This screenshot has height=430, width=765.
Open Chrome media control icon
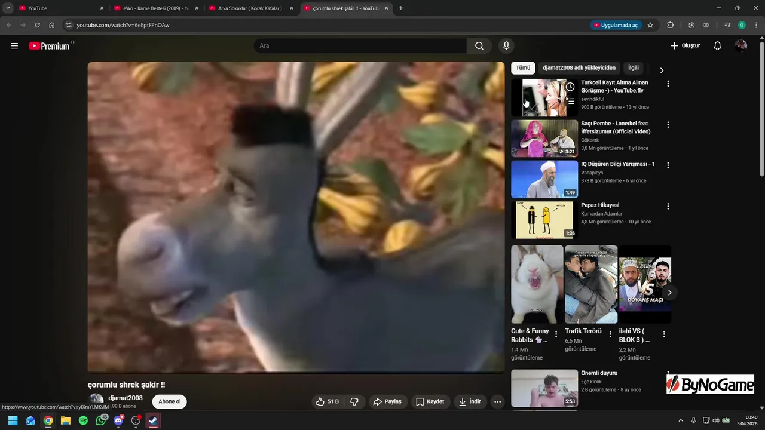click(x=727, y=25)
